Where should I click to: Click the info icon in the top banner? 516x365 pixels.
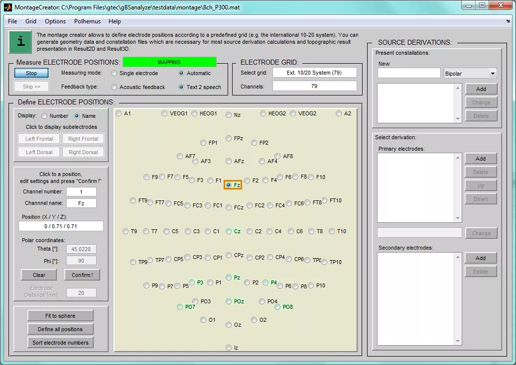[x=19, y=42]
